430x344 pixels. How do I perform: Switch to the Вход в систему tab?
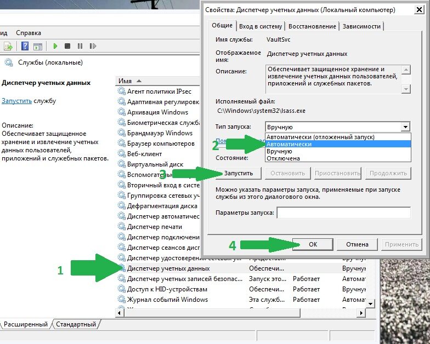(261, 26)
